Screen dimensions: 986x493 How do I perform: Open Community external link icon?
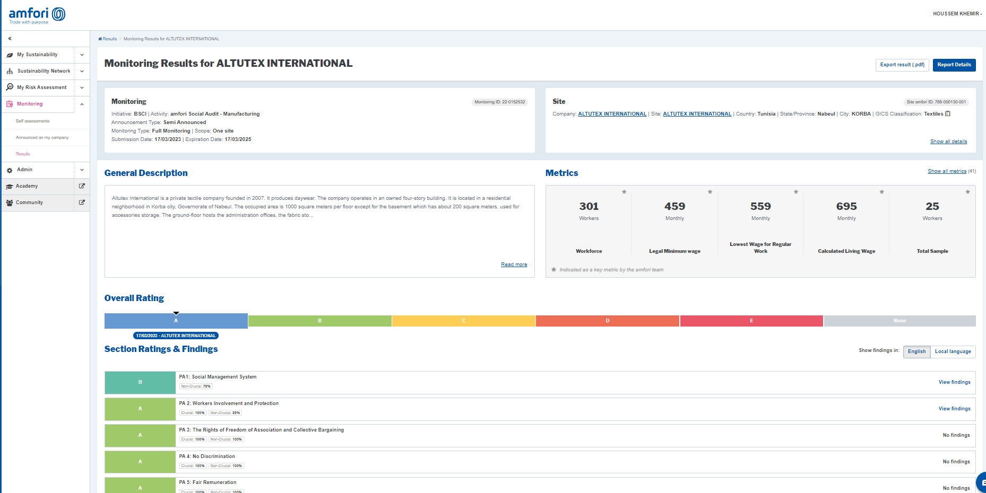[x=82, y=203]
